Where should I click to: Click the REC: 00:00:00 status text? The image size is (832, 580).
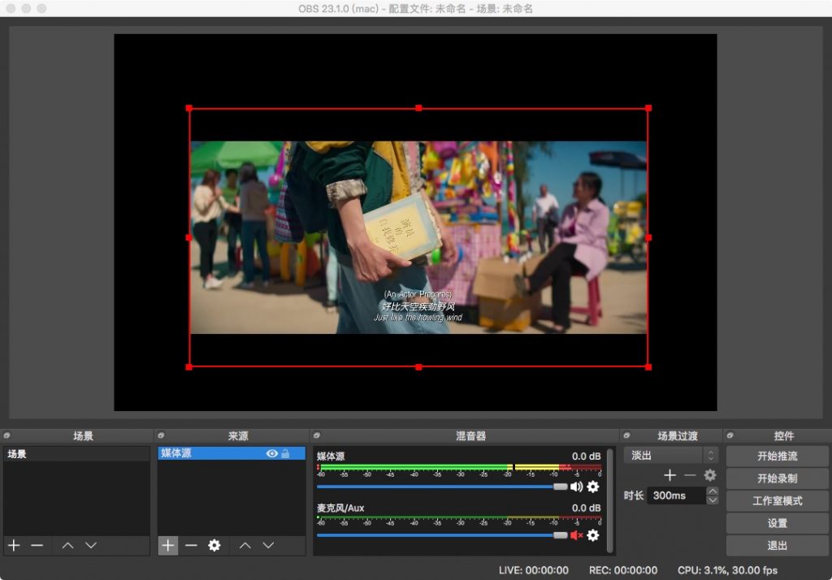[623, 570]
